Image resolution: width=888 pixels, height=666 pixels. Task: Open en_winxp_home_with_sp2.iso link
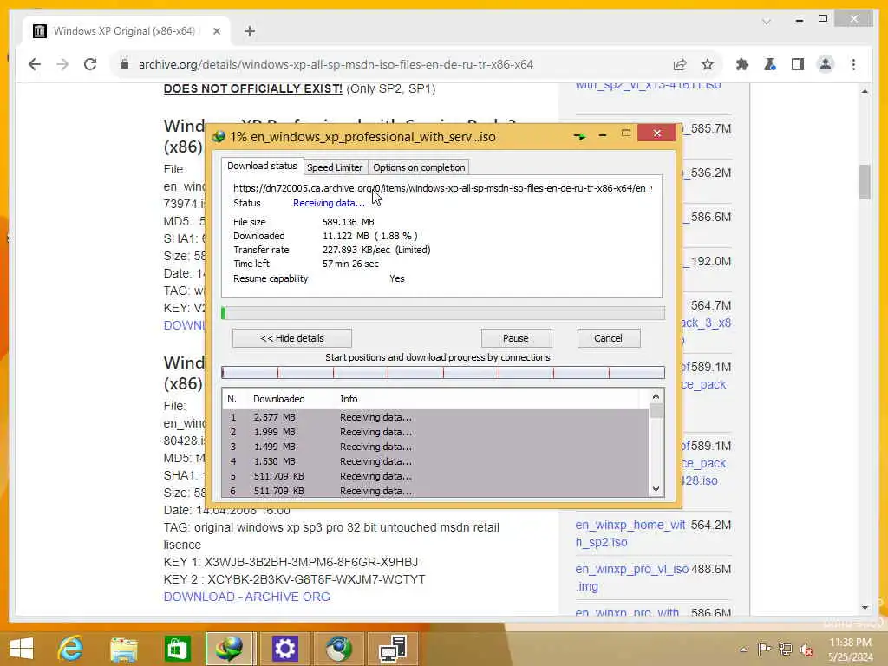click(630, 533)
